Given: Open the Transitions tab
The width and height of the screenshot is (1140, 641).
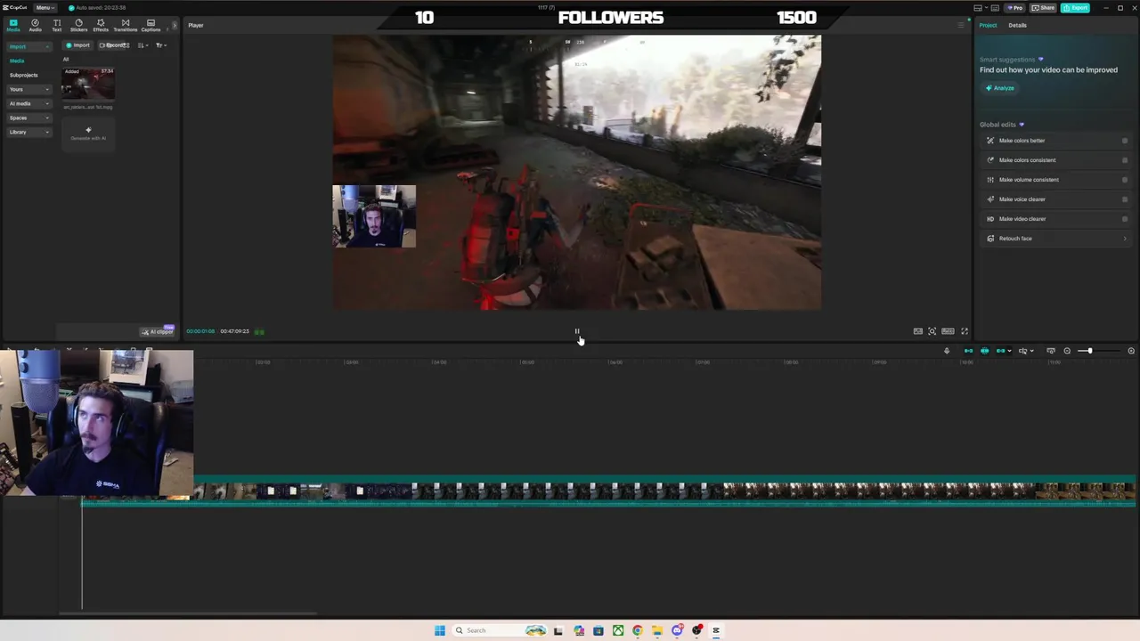Looking at the screenshot, I should 125,25.
